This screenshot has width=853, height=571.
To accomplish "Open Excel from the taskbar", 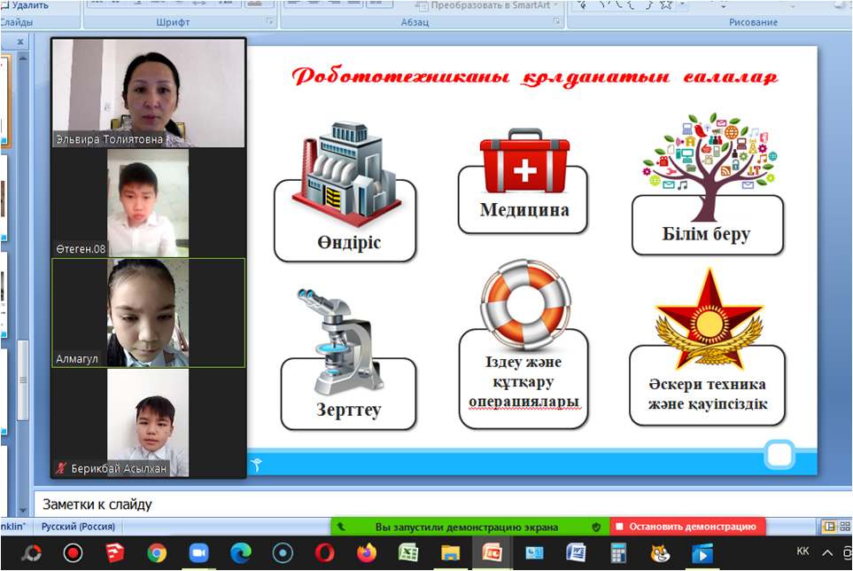I will pos(407,552).
